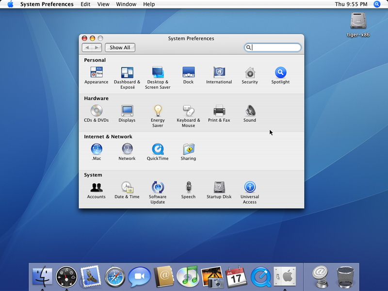This screenshot has height=291, width=388.
Task: Open Software Update preferences
Action: tap(158, 188)
